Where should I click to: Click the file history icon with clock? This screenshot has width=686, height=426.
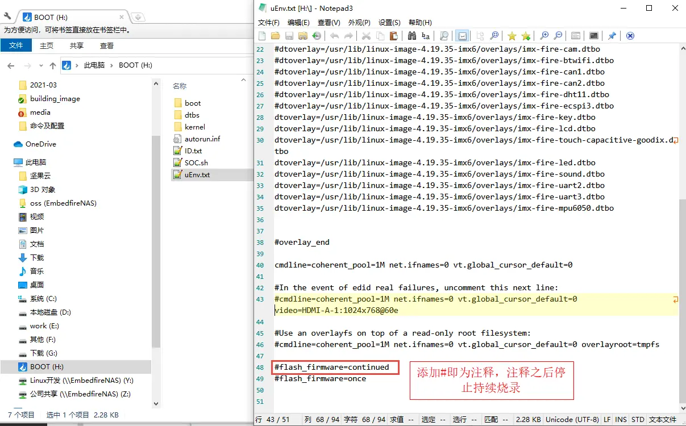pyautogui.click(x=317, y=36)
